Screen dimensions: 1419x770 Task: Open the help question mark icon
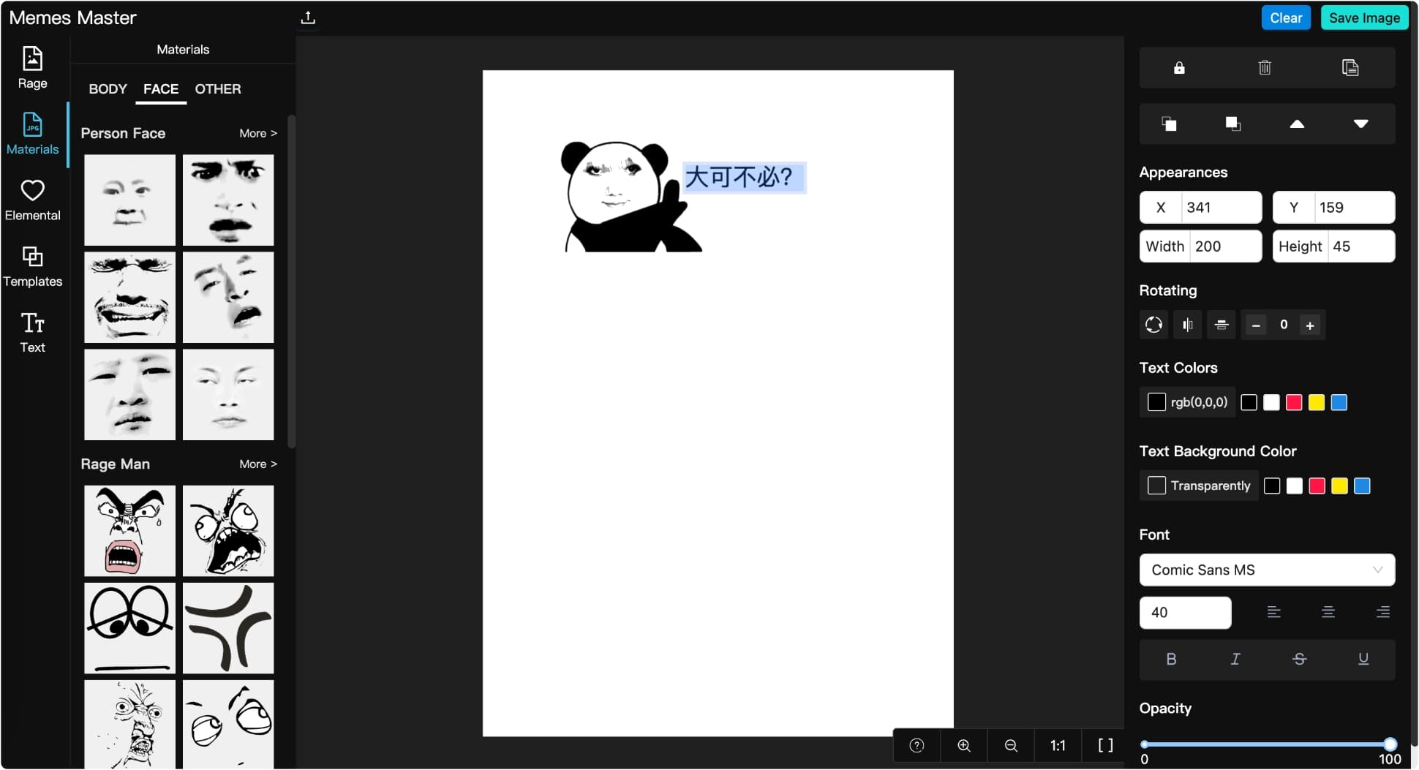click(916, 745)
